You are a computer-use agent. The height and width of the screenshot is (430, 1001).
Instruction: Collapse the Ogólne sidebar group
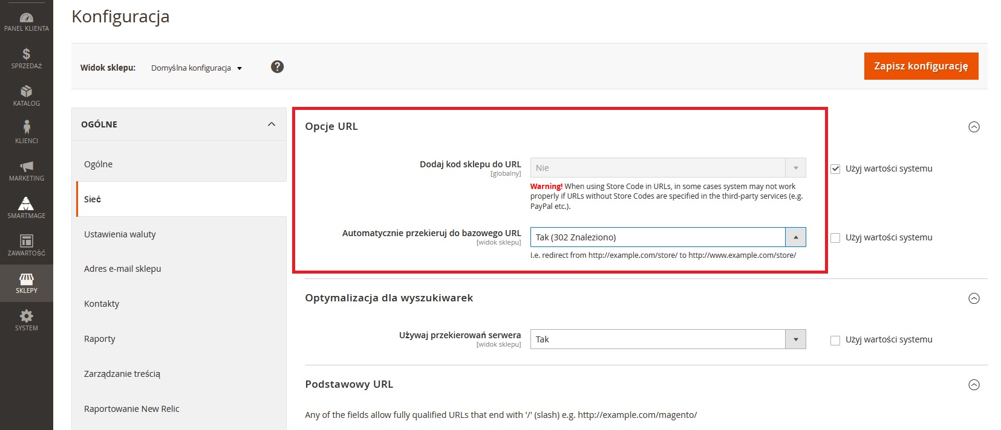point(272,124)
